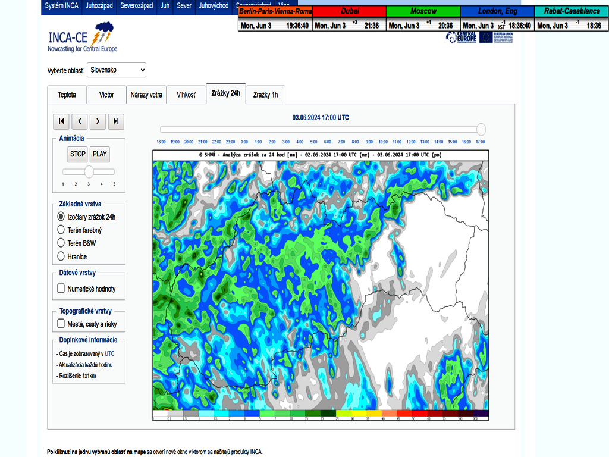
Task: Open the Vyberte oblasť region dropdown
Action: tap(117, 70)
